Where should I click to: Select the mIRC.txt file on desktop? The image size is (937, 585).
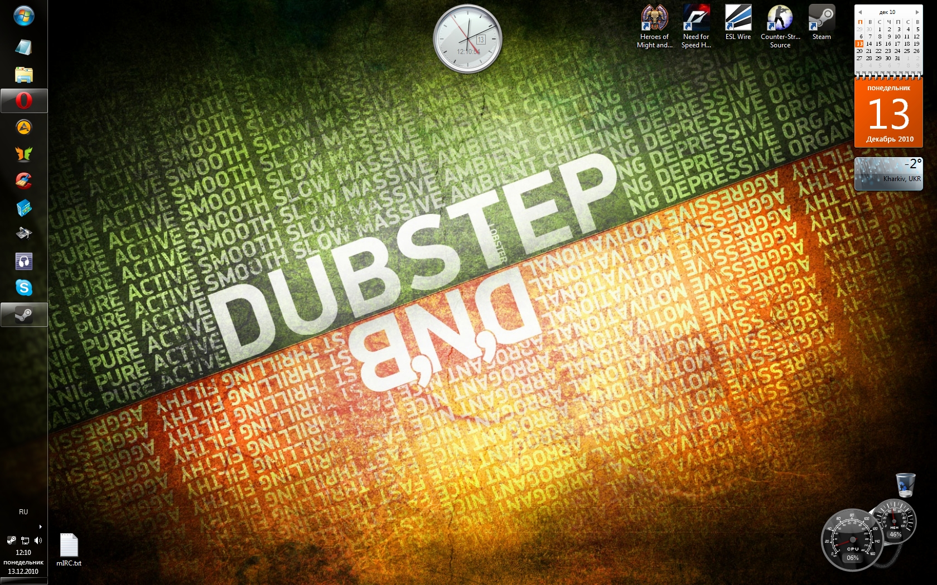tap(69, 550)
